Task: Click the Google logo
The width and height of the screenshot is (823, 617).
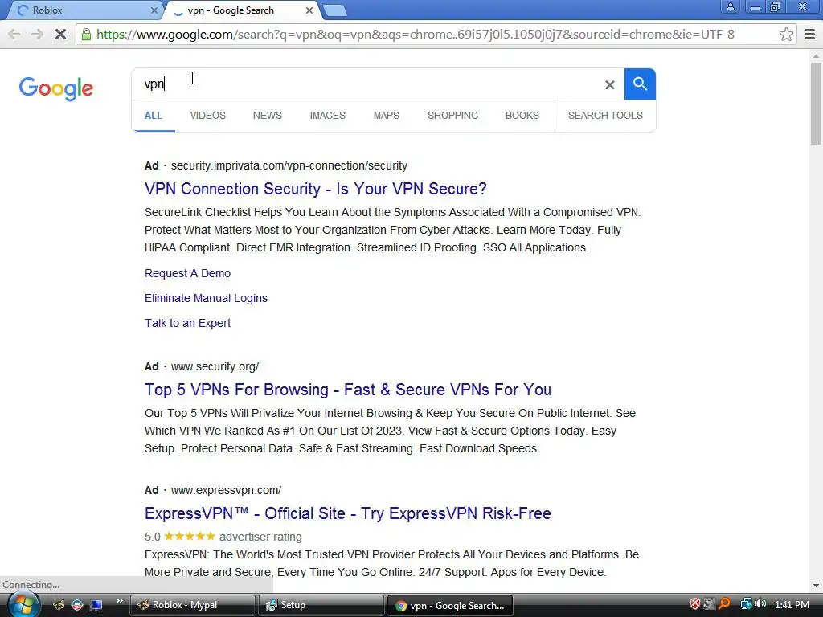Action: [56, 88]
